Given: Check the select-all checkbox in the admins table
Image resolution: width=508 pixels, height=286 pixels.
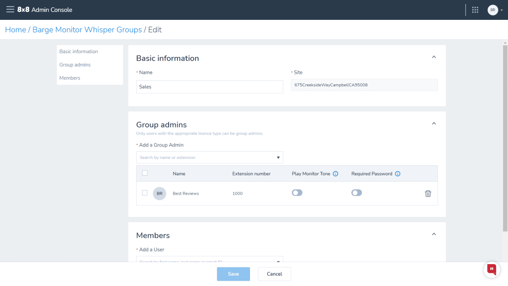Looking at the screenshot, I should tap(145, 173).
